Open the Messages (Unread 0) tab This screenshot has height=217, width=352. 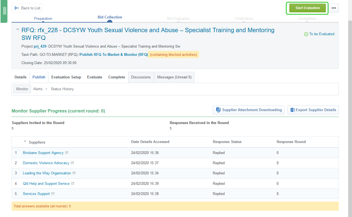pos(174,77)
